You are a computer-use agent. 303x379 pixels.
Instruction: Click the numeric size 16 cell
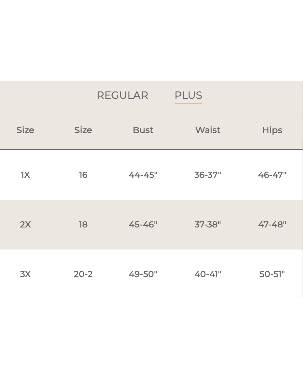[83, 175]
